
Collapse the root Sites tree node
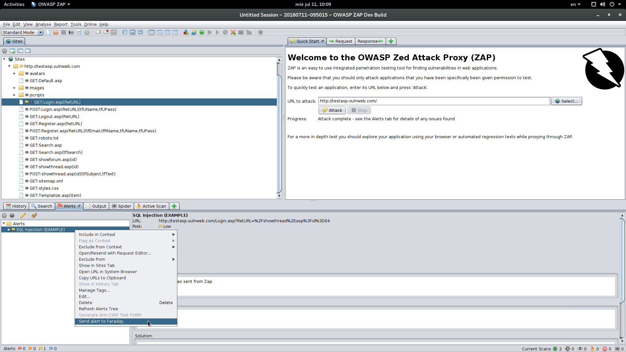4,59
